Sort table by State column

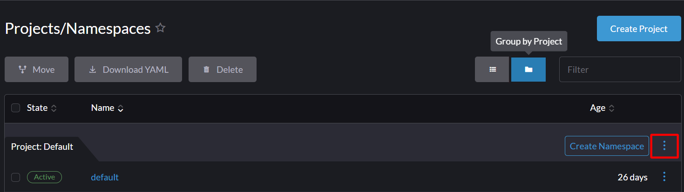pos(42,108)
